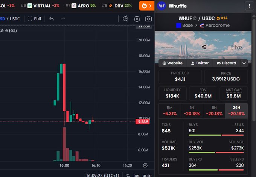Screen dimensions: 256x177
Task: Click the SELL VOL $273K value
Action: (x=238, y=148)
